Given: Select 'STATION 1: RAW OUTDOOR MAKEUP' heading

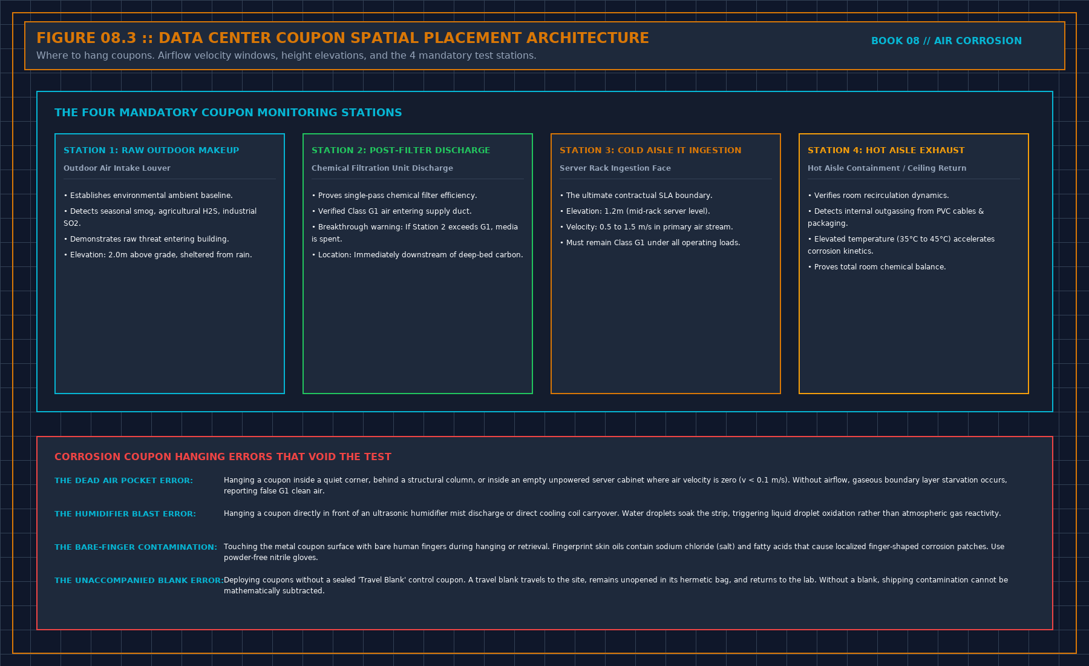Looking at the screenshot, I should pos(151,150).
